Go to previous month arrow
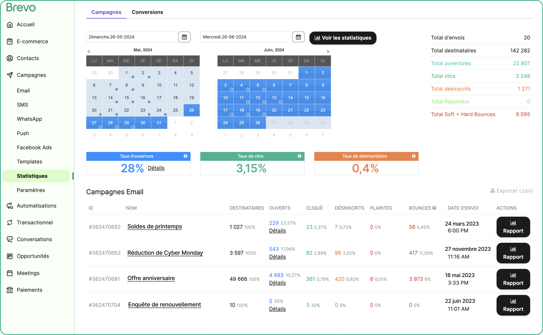543x335 pixels. 89,51
